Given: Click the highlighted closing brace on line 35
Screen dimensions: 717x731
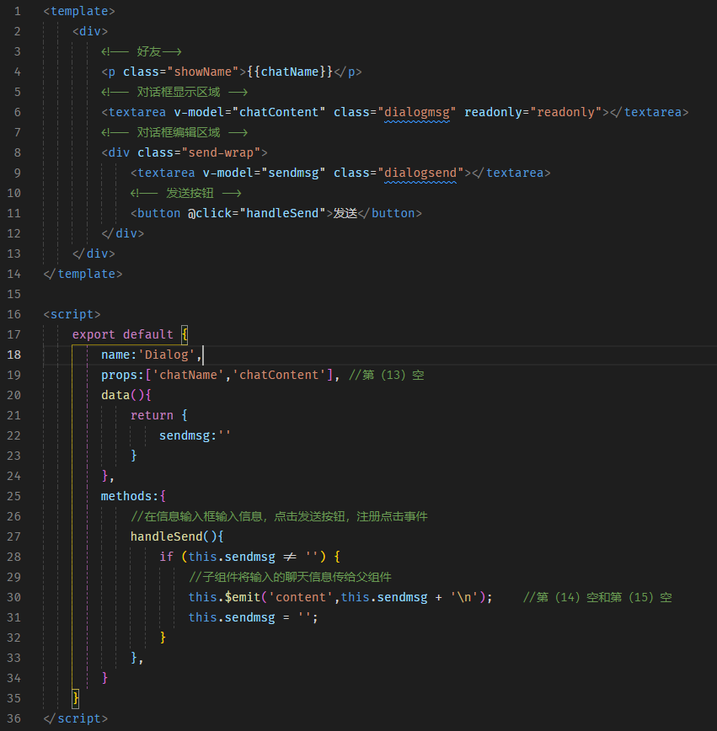Looking at the screenshot, I should (x=76, y=698).
